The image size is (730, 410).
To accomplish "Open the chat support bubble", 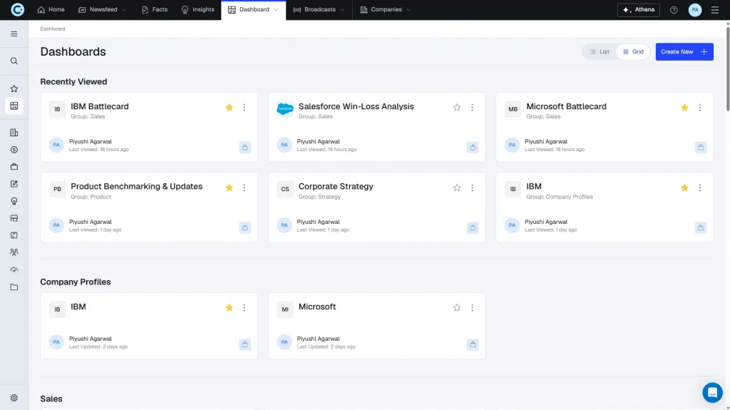I will pos(712,393).
